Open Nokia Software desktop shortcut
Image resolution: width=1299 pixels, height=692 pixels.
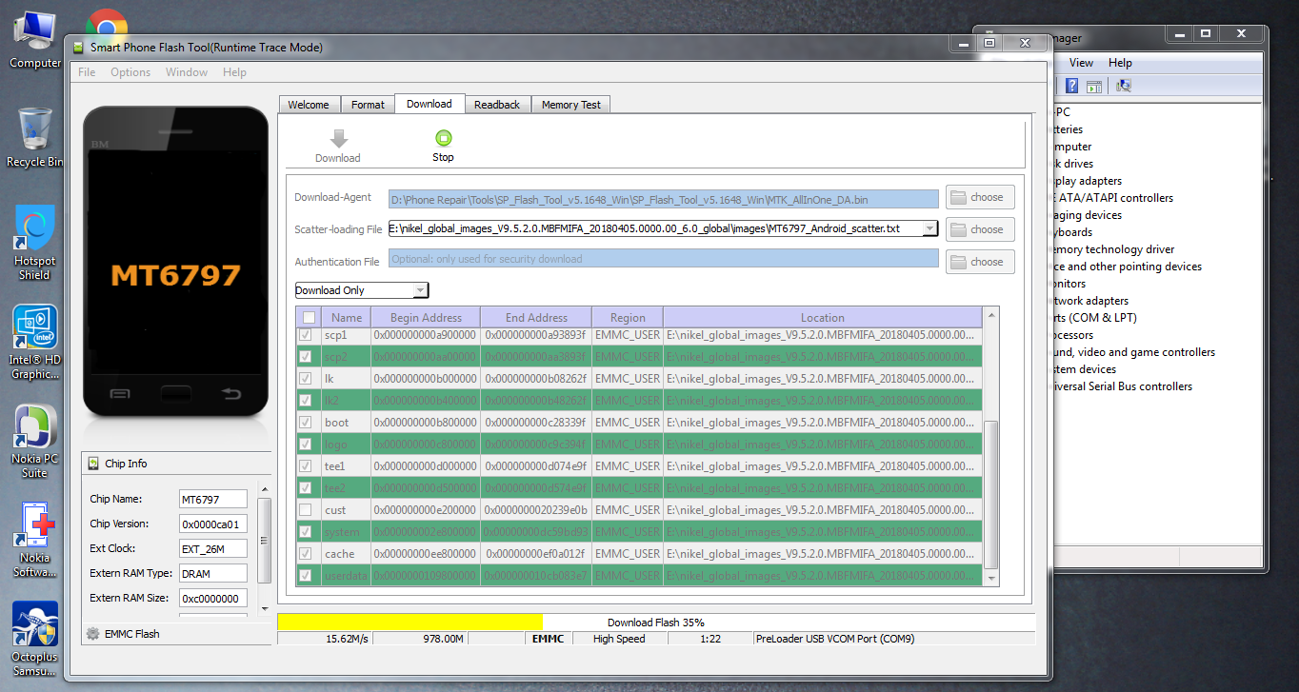35,541
